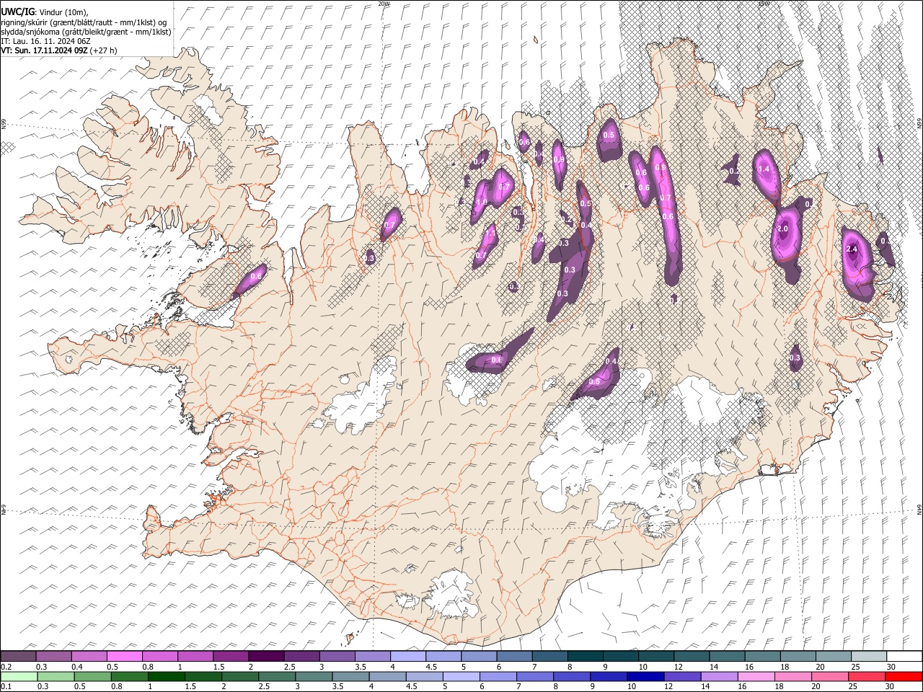Image resolution: width=923 pixels, height=692 pixels.
Task: Pick the bright pink 0.5 swatch in the upper scale
Action: click(124, 656)
